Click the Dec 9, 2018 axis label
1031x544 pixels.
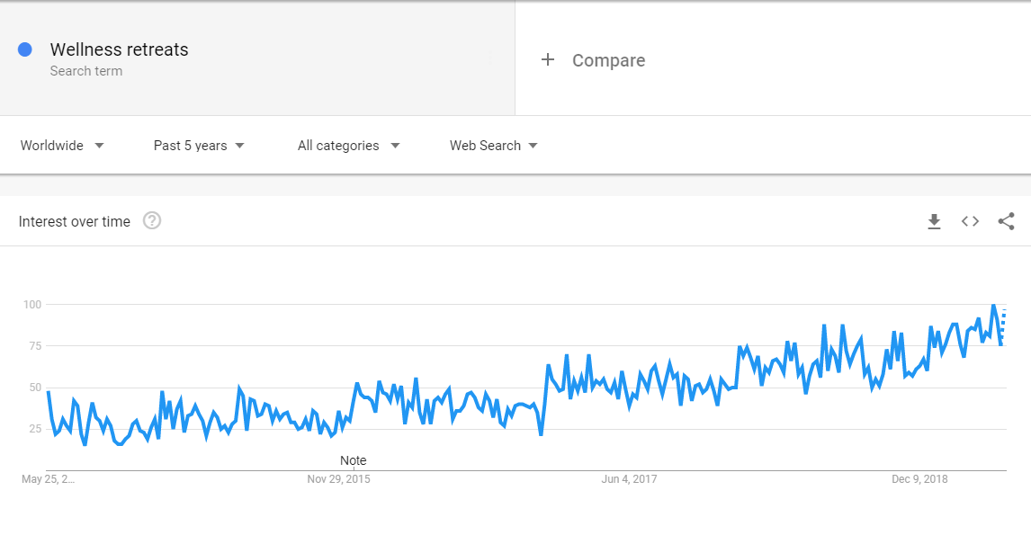(x=918, y=479)
